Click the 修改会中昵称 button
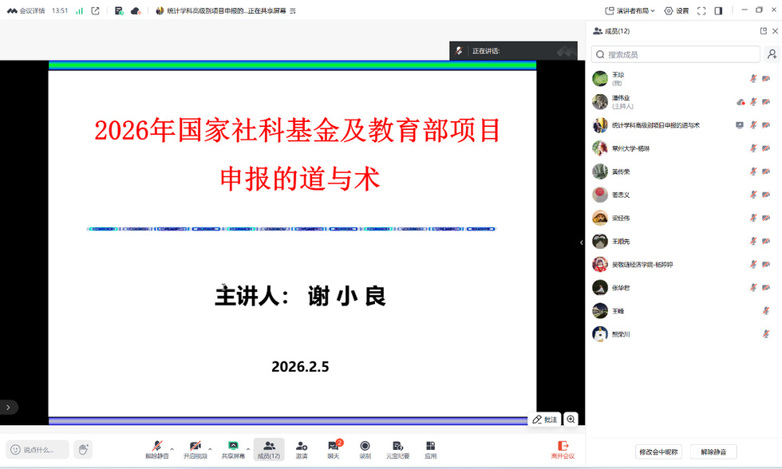 [658, 451]
